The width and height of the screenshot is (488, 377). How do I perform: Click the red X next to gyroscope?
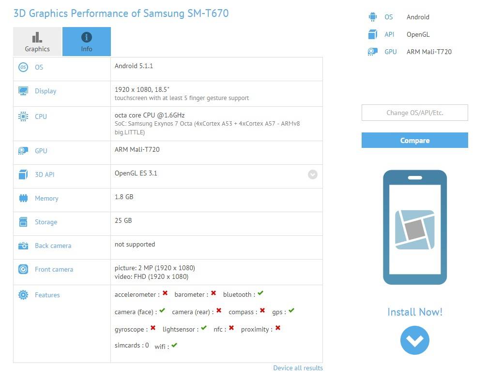[153, 328]
